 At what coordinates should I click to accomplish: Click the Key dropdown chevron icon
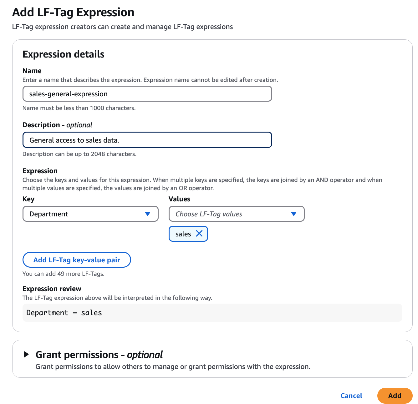click(148, 214)
